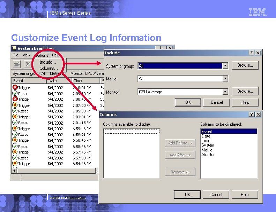Click the Add Before button
Image resolution: width=276 pixels, height=212 pixels.
tap(180, 143)
